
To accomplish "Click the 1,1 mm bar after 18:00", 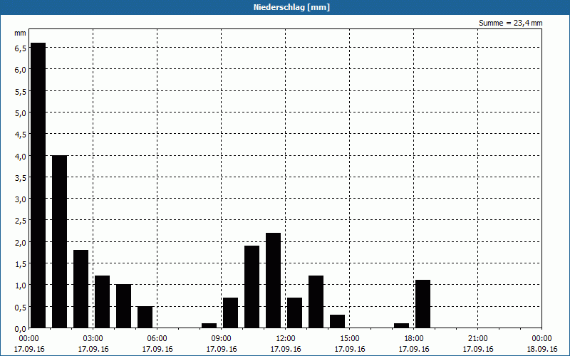I will (x=423, y=304).
